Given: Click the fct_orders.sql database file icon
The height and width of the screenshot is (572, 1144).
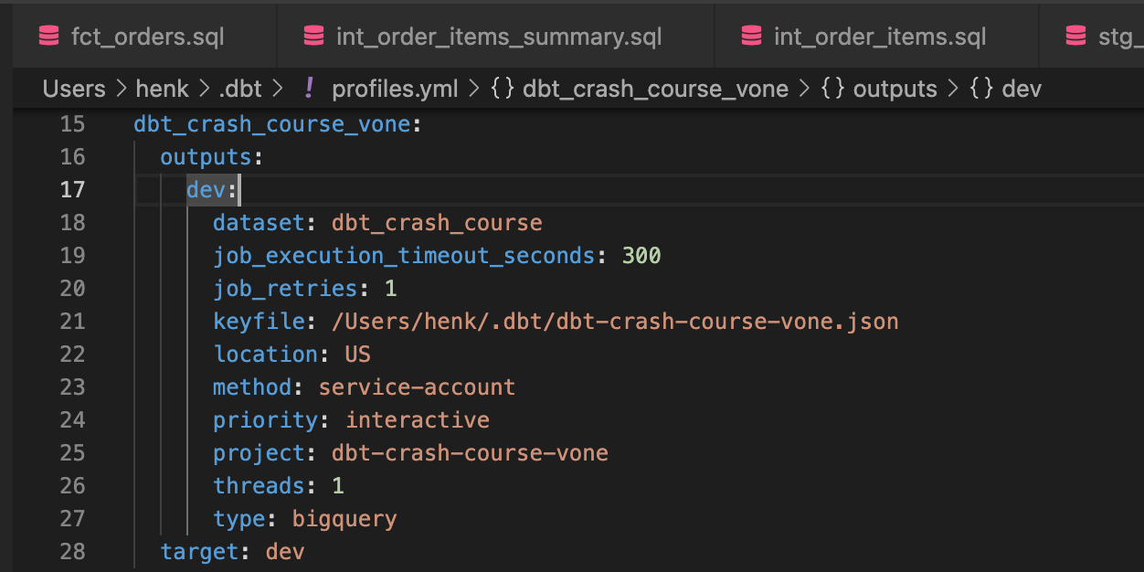Looking at the screenshot, I should tap(48, 37).
